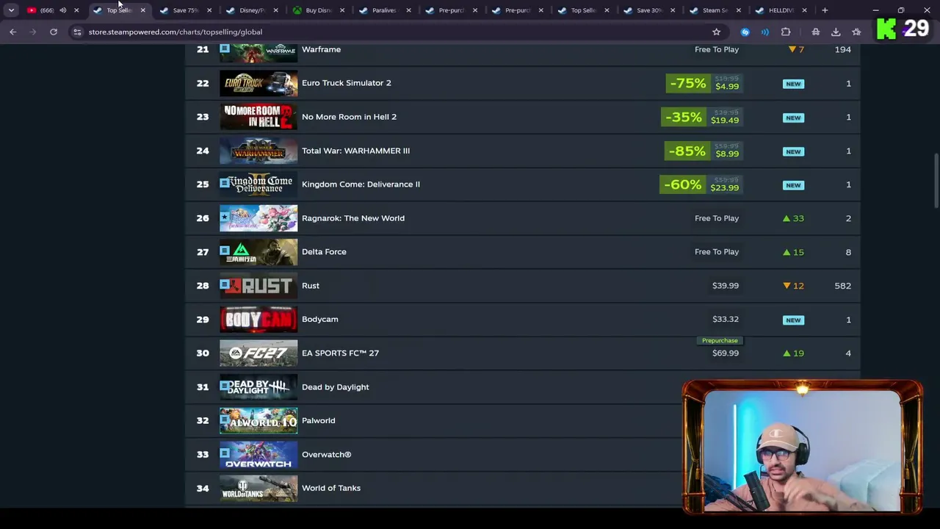Close the HELLDIVE tab

pos(805,10)
